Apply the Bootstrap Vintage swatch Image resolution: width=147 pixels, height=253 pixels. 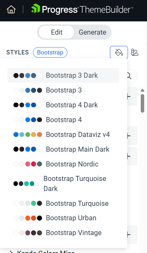63,233
